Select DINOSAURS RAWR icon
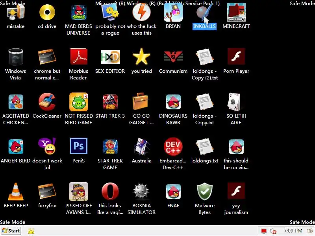Screen dimensions: 315x236 [173, 102]
